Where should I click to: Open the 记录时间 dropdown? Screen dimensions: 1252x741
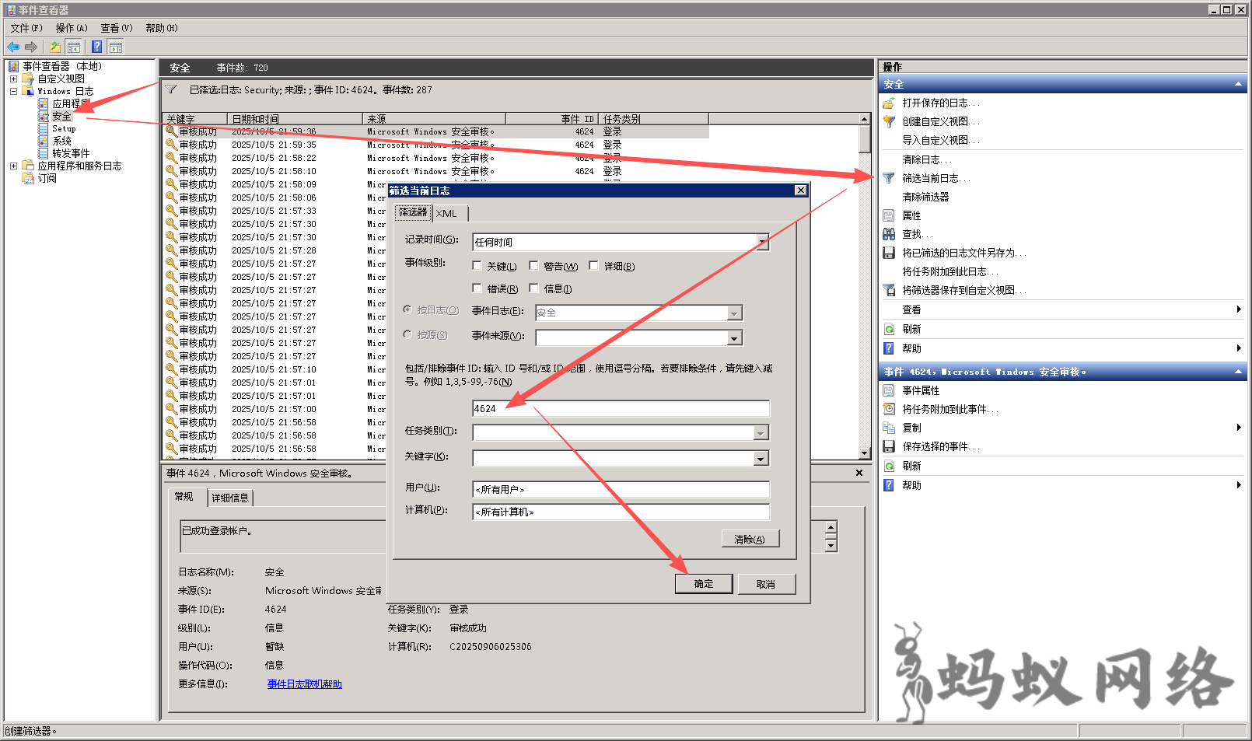pyautogui.click(x=762, y=243)
